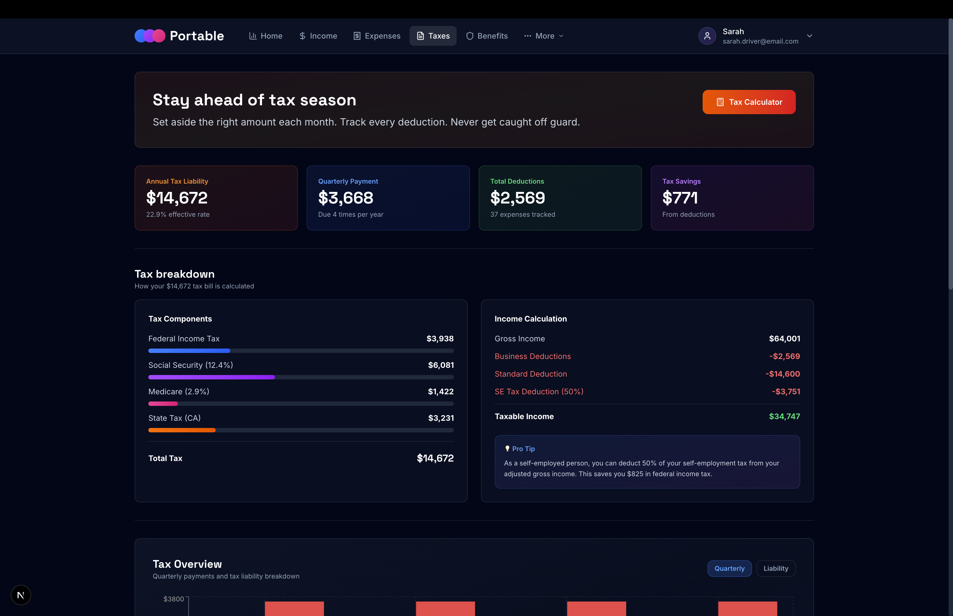953x616 pixels.
Task: Open the Sarah account dropdown chevron
Action: tap(809, 36)
